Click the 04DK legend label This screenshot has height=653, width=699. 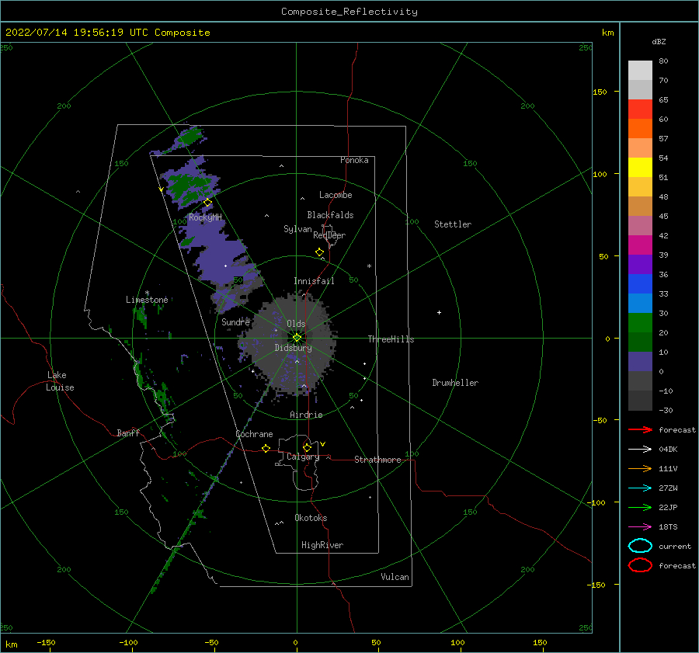[668, 450]
